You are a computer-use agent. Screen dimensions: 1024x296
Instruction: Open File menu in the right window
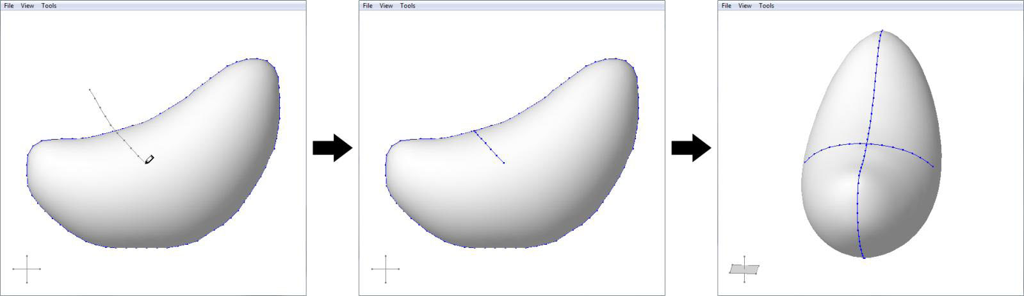tap(726, 6)
